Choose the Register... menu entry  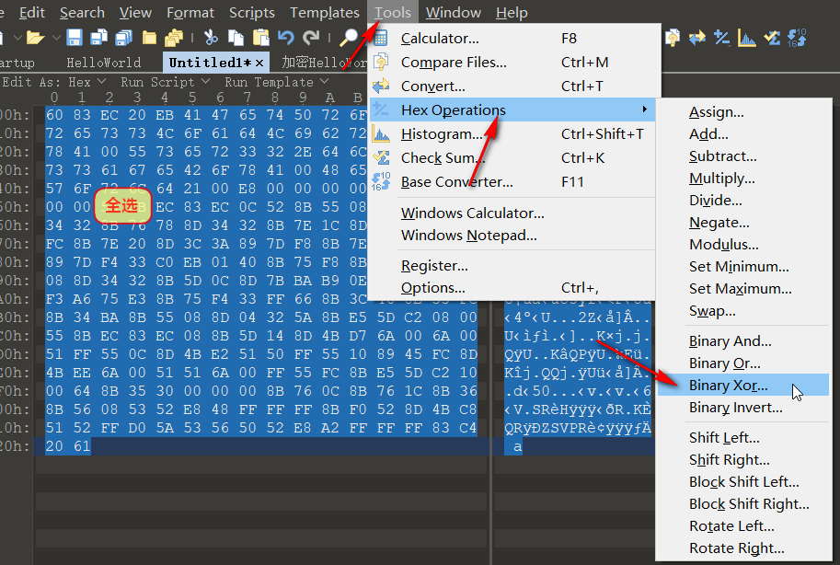513,266
